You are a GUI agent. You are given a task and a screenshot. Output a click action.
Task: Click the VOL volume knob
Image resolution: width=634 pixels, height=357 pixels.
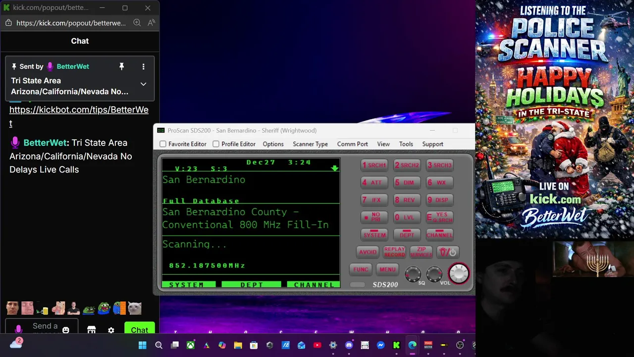click(434, 274)
